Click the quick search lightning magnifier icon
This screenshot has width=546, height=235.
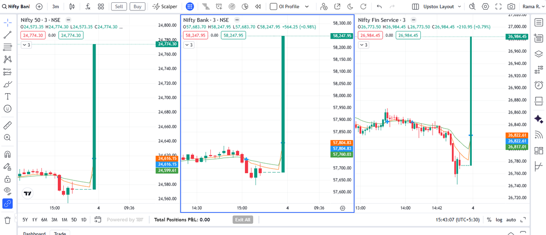(472, 6)
